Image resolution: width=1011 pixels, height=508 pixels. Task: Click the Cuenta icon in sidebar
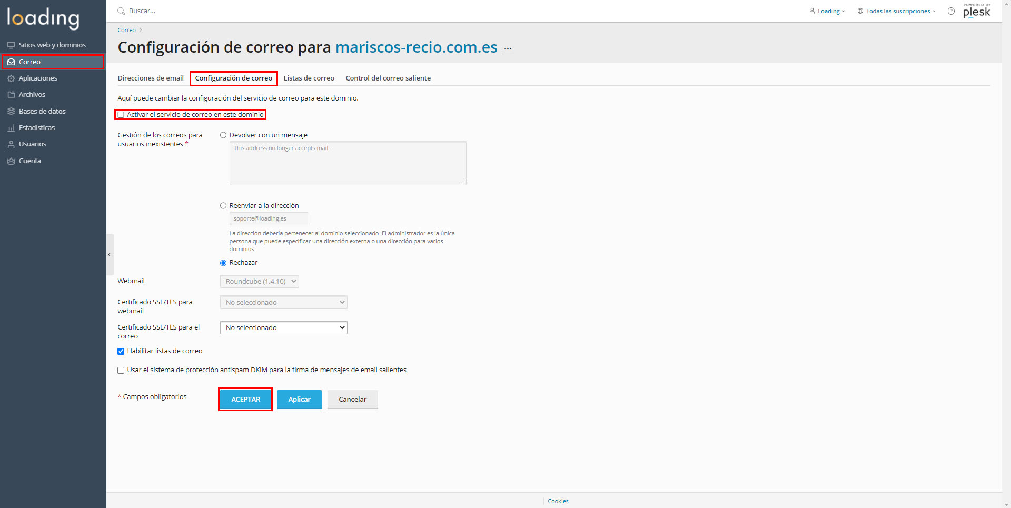[11, 161]
